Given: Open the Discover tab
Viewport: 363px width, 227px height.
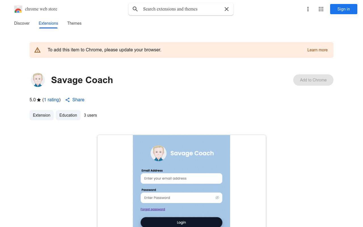Looking at the screenshot, I should coord(22,23).
